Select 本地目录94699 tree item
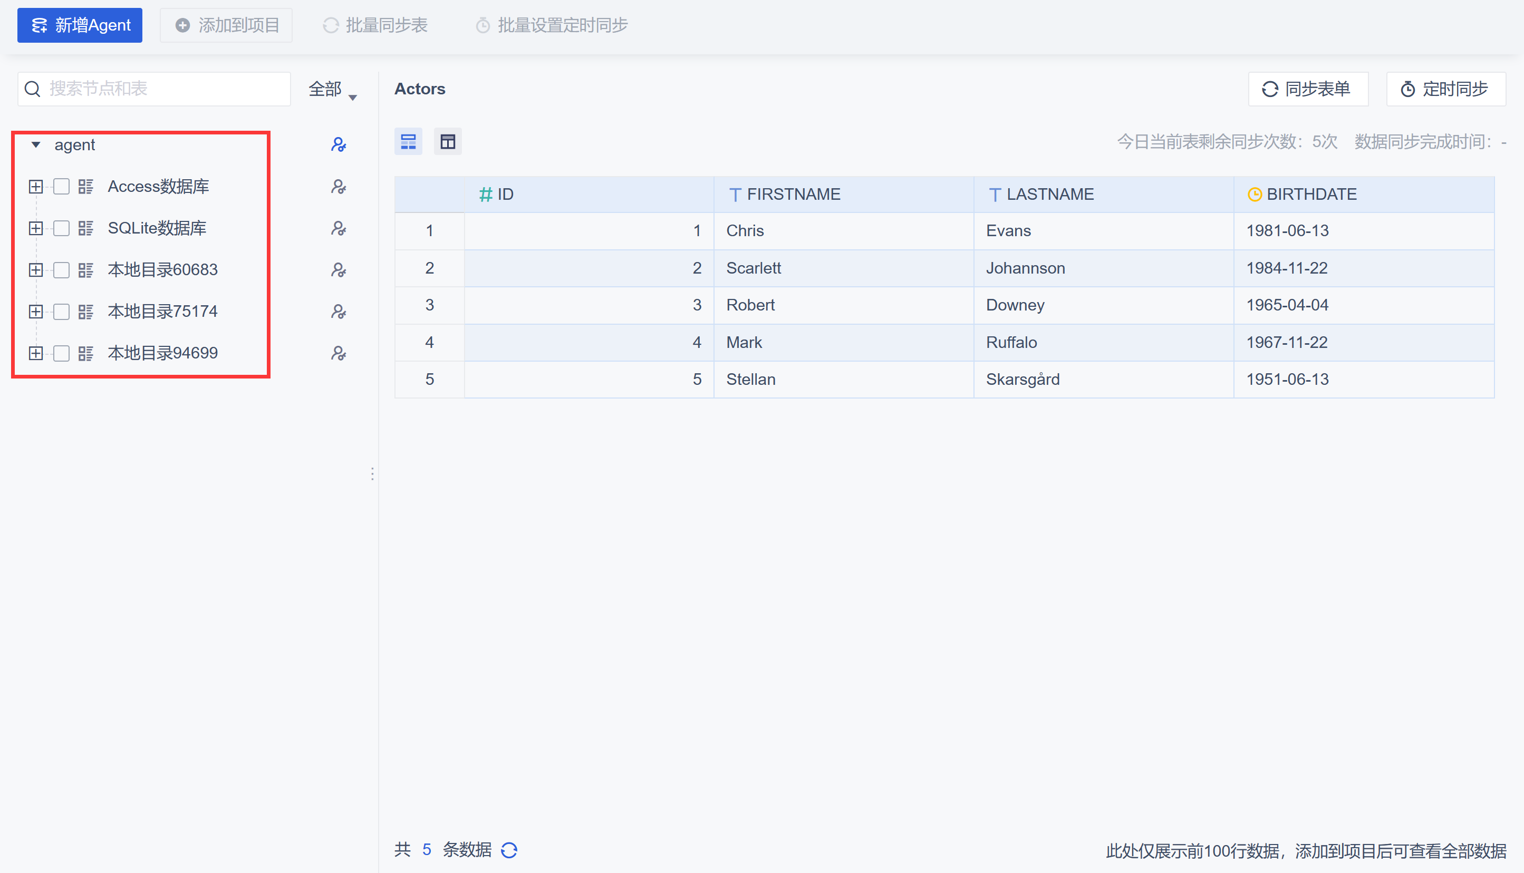The width and height of the screenshot is (1524, 873). point(162,353)
